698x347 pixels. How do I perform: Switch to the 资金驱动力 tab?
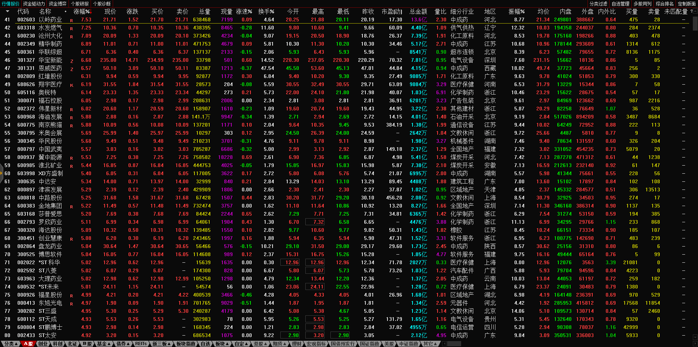[x=34, y=4]
